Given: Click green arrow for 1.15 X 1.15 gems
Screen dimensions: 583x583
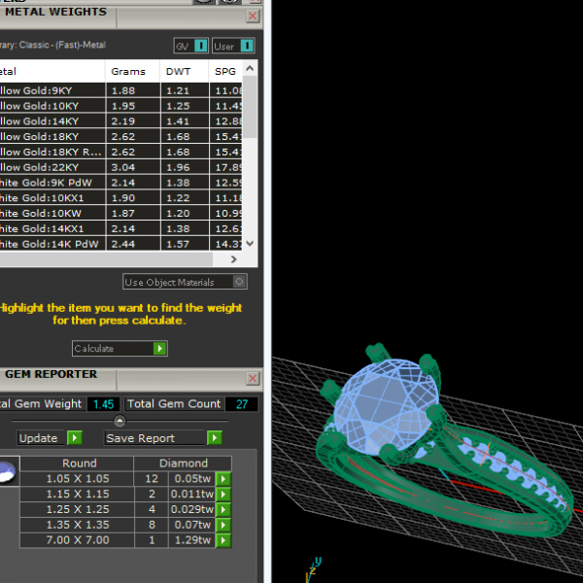Looking at the screenshot, I should [x=223, y=495].
